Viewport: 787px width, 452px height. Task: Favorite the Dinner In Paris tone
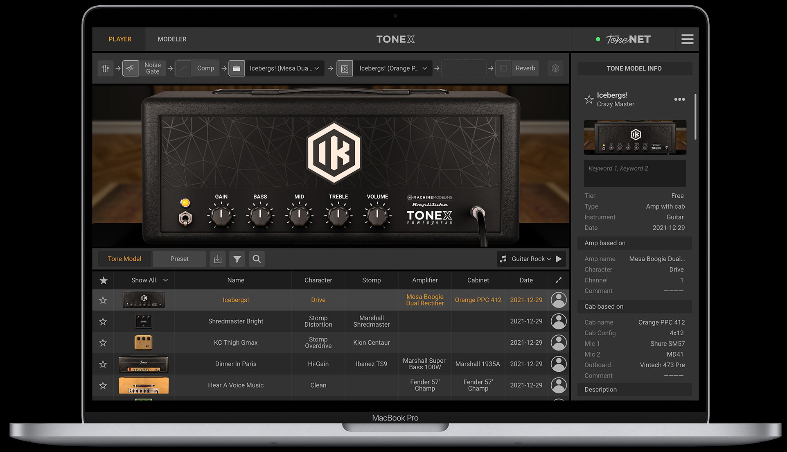103,364
